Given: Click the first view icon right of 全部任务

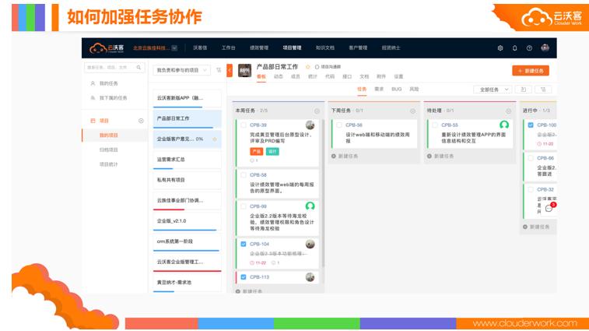Looking at the screenshot, I should click(524, 90).
